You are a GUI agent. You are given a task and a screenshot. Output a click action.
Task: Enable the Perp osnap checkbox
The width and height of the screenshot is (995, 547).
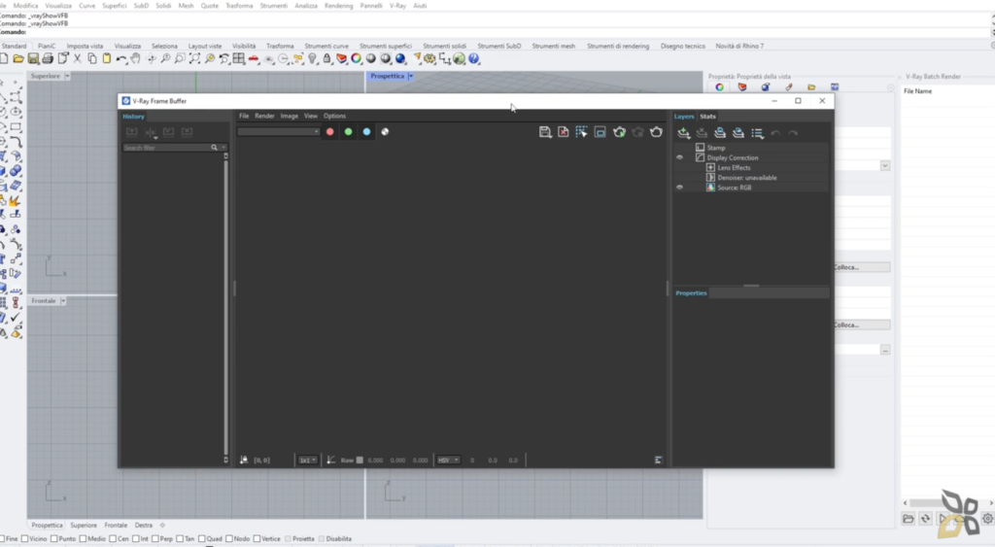(x=154, y=539)
